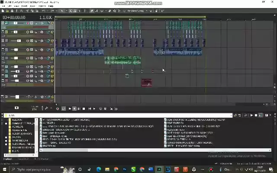Click the file list horizontal scrollbar
Viewport: 277px width, 173px height.
coord(155,150)
